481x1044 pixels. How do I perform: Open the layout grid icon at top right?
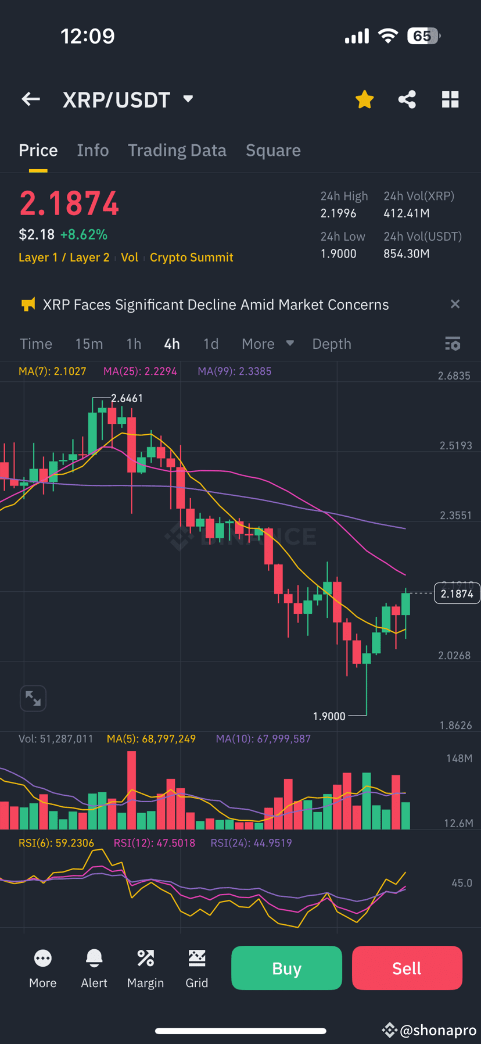(x=450, y=99)
